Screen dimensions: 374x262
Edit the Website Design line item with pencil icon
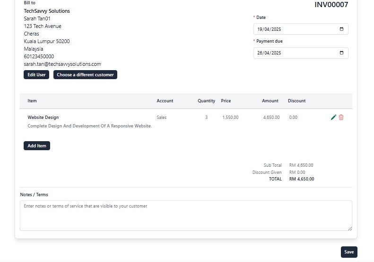point(333,117)
